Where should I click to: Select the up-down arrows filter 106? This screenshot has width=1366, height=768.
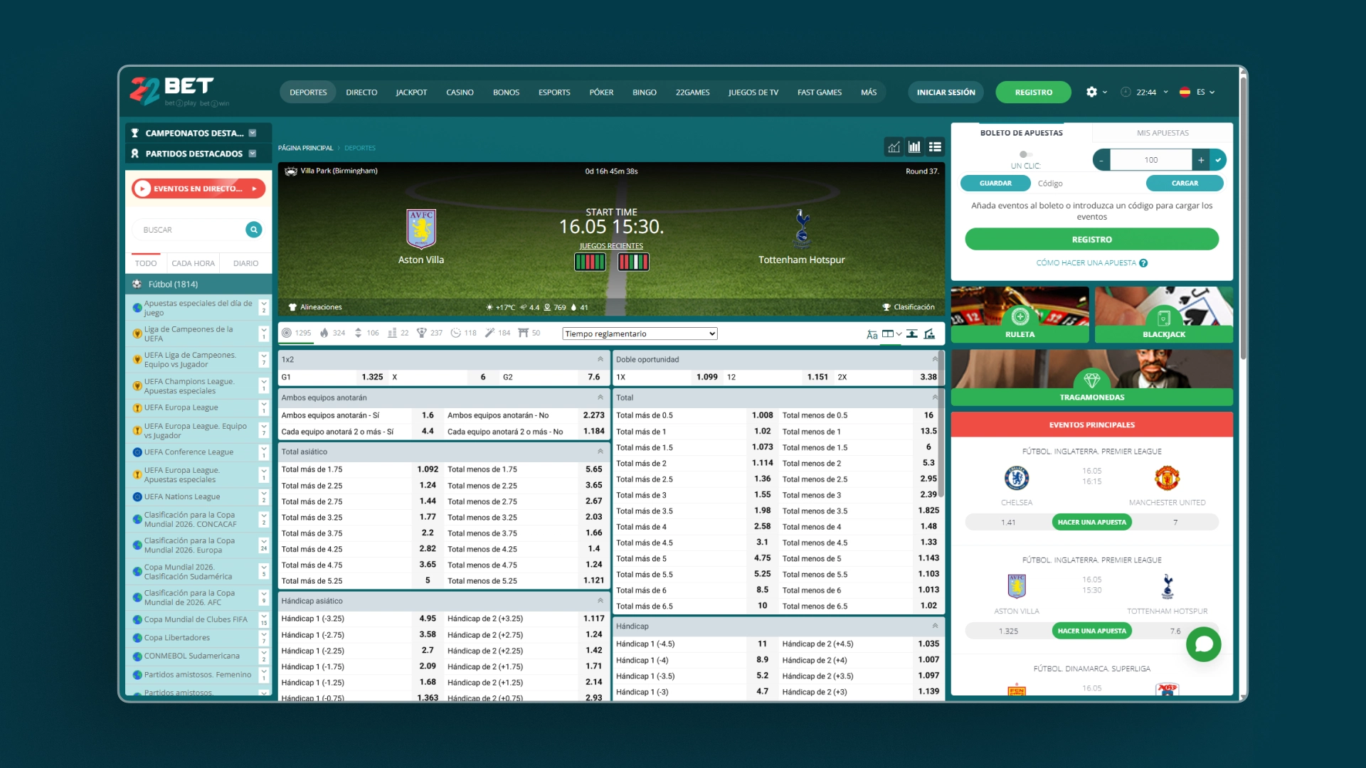(358, 333)
